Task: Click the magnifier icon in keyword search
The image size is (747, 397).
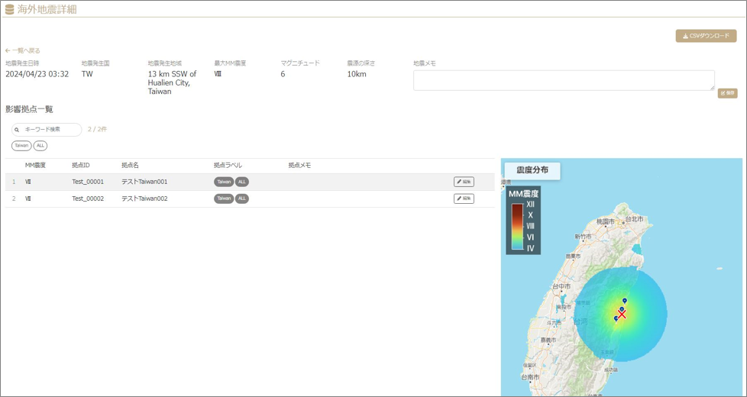Action: (17, 130)
